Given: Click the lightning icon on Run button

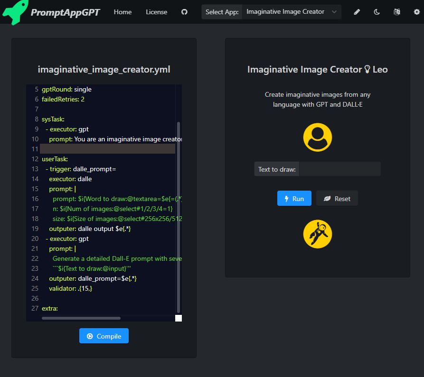Looking at the screenshot, I should click(x=286, y=198).
